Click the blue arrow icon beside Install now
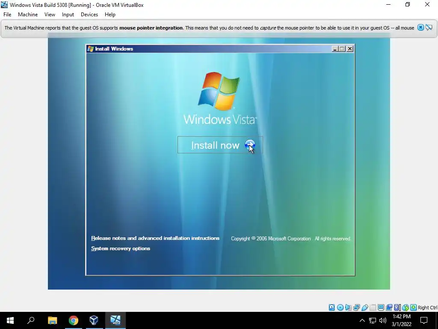 (250, 145)
